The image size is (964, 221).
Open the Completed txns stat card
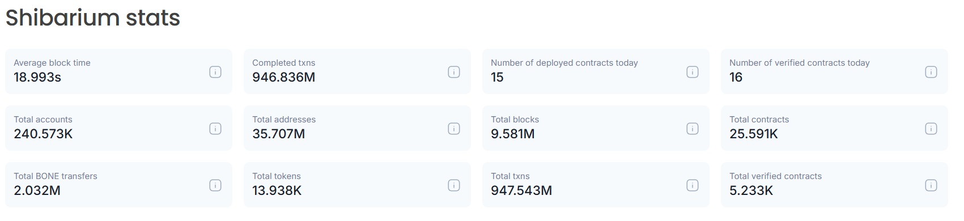(357, 71)
